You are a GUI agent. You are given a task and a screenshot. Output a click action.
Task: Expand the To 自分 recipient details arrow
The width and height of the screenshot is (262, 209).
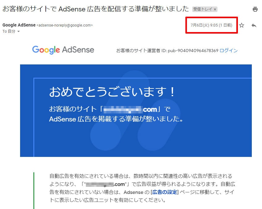[x=19, y=31]
